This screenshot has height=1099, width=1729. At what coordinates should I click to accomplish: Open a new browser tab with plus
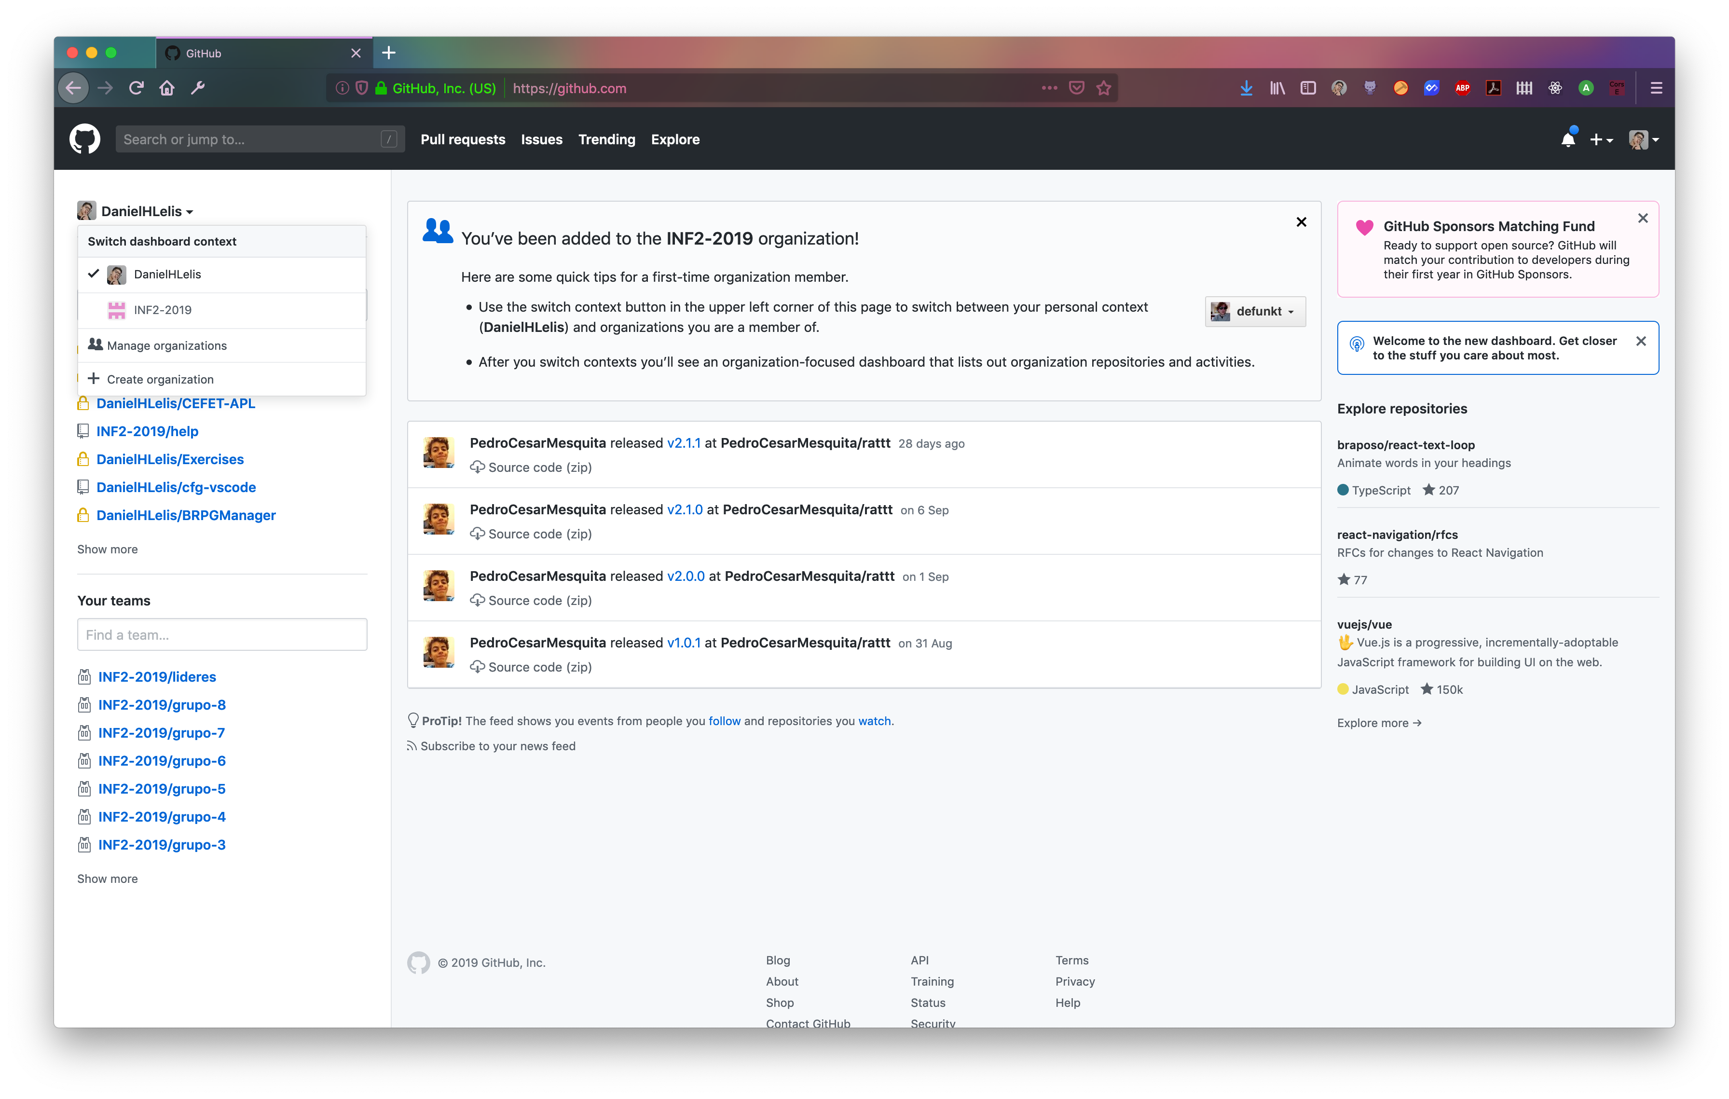388,53
